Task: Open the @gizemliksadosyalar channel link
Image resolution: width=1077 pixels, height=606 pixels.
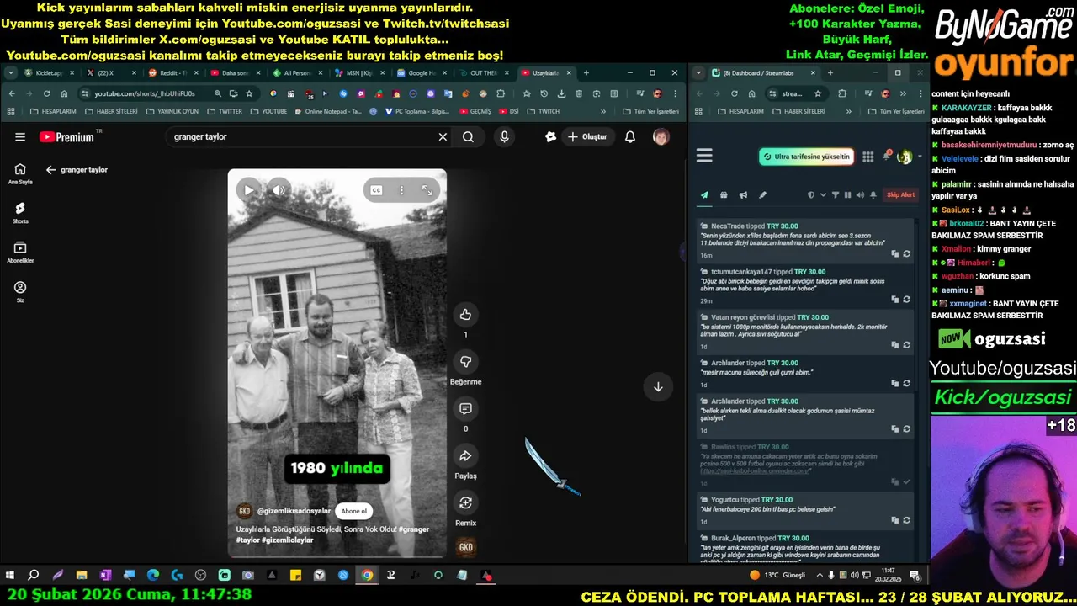Action: 294,511
